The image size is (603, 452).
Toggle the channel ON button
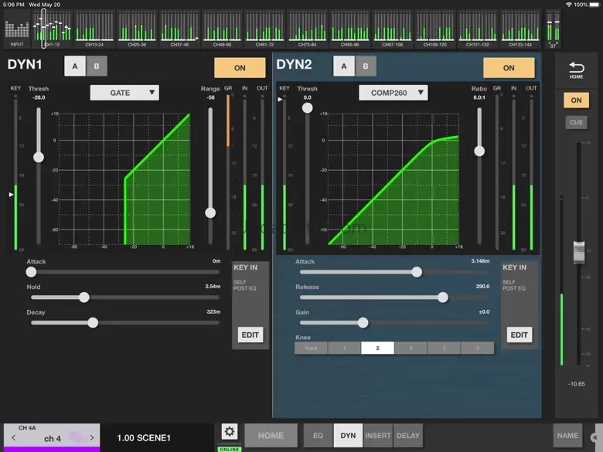click(x=576, y=100)
